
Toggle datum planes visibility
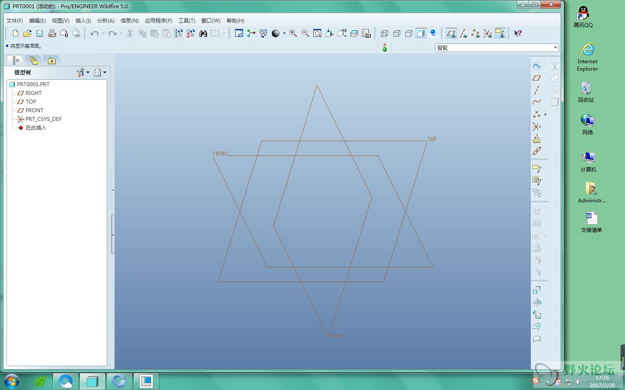click(x=451, y=33)
